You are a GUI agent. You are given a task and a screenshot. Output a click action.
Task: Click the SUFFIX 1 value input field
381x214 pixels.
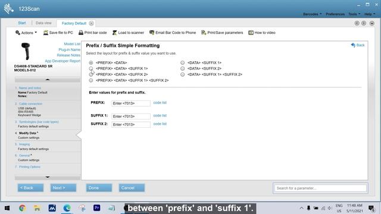(131, 117)
